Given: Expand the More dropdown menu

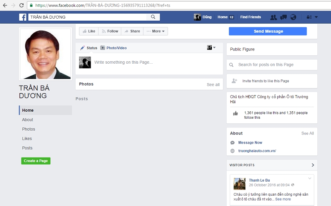Looking at the screenshot, I should pyautogui.click(x=156, y=31).
